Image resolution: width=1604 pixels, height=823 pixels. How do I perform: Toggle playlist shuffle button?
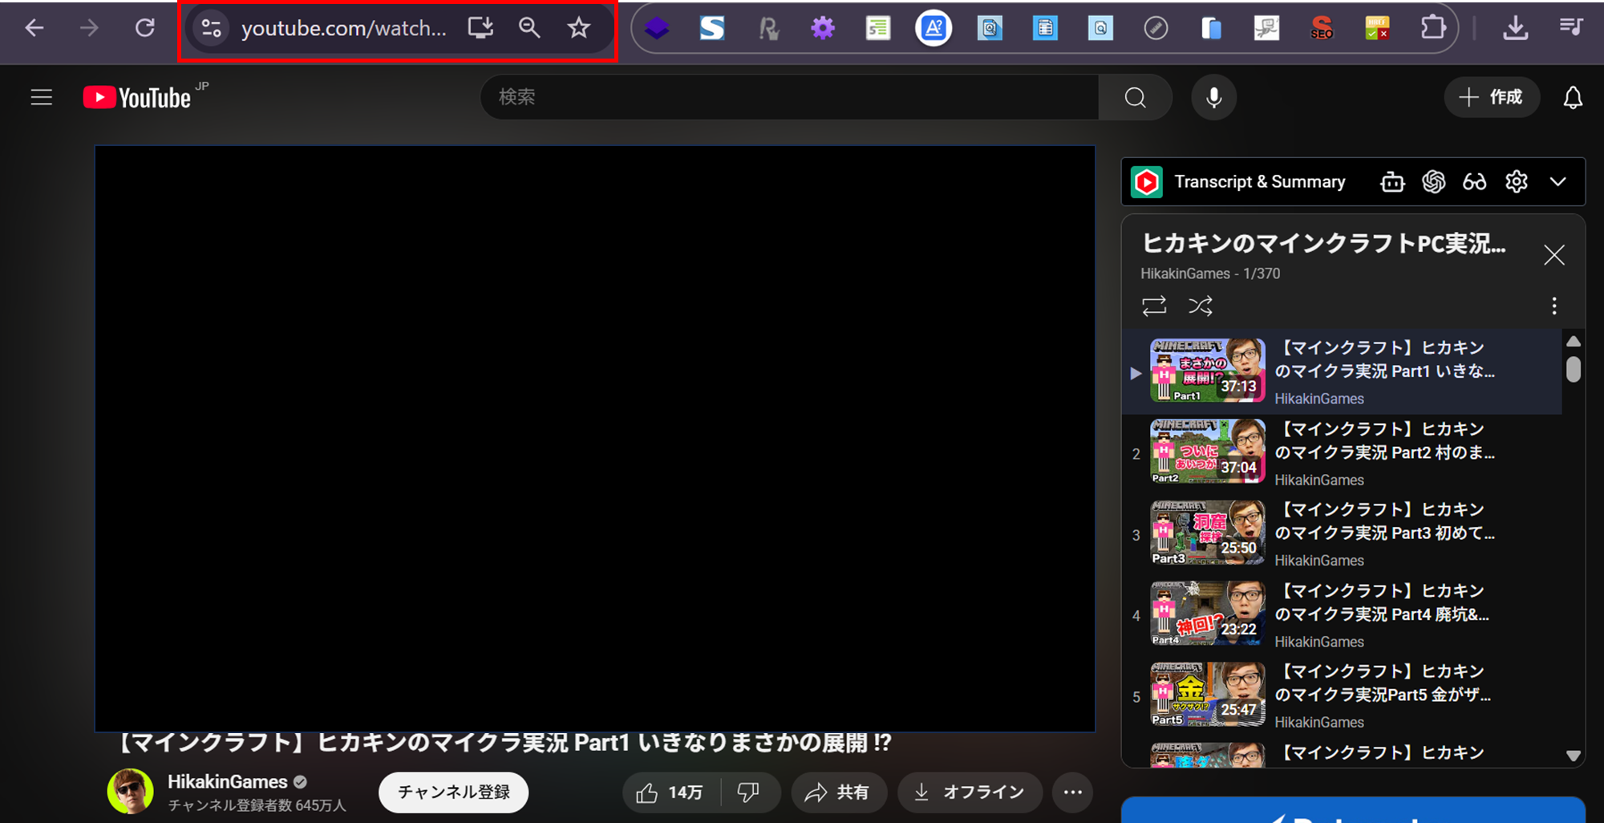pos(1201,306)
